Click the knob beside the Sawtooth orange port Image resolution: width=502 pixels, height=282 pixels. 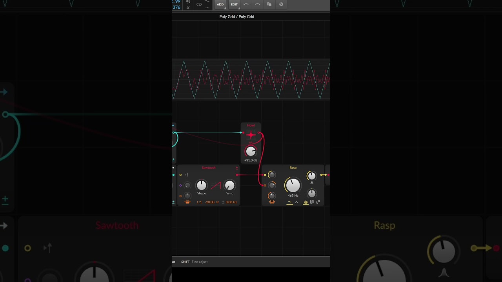pyautogui.click(x=187, y=196)
